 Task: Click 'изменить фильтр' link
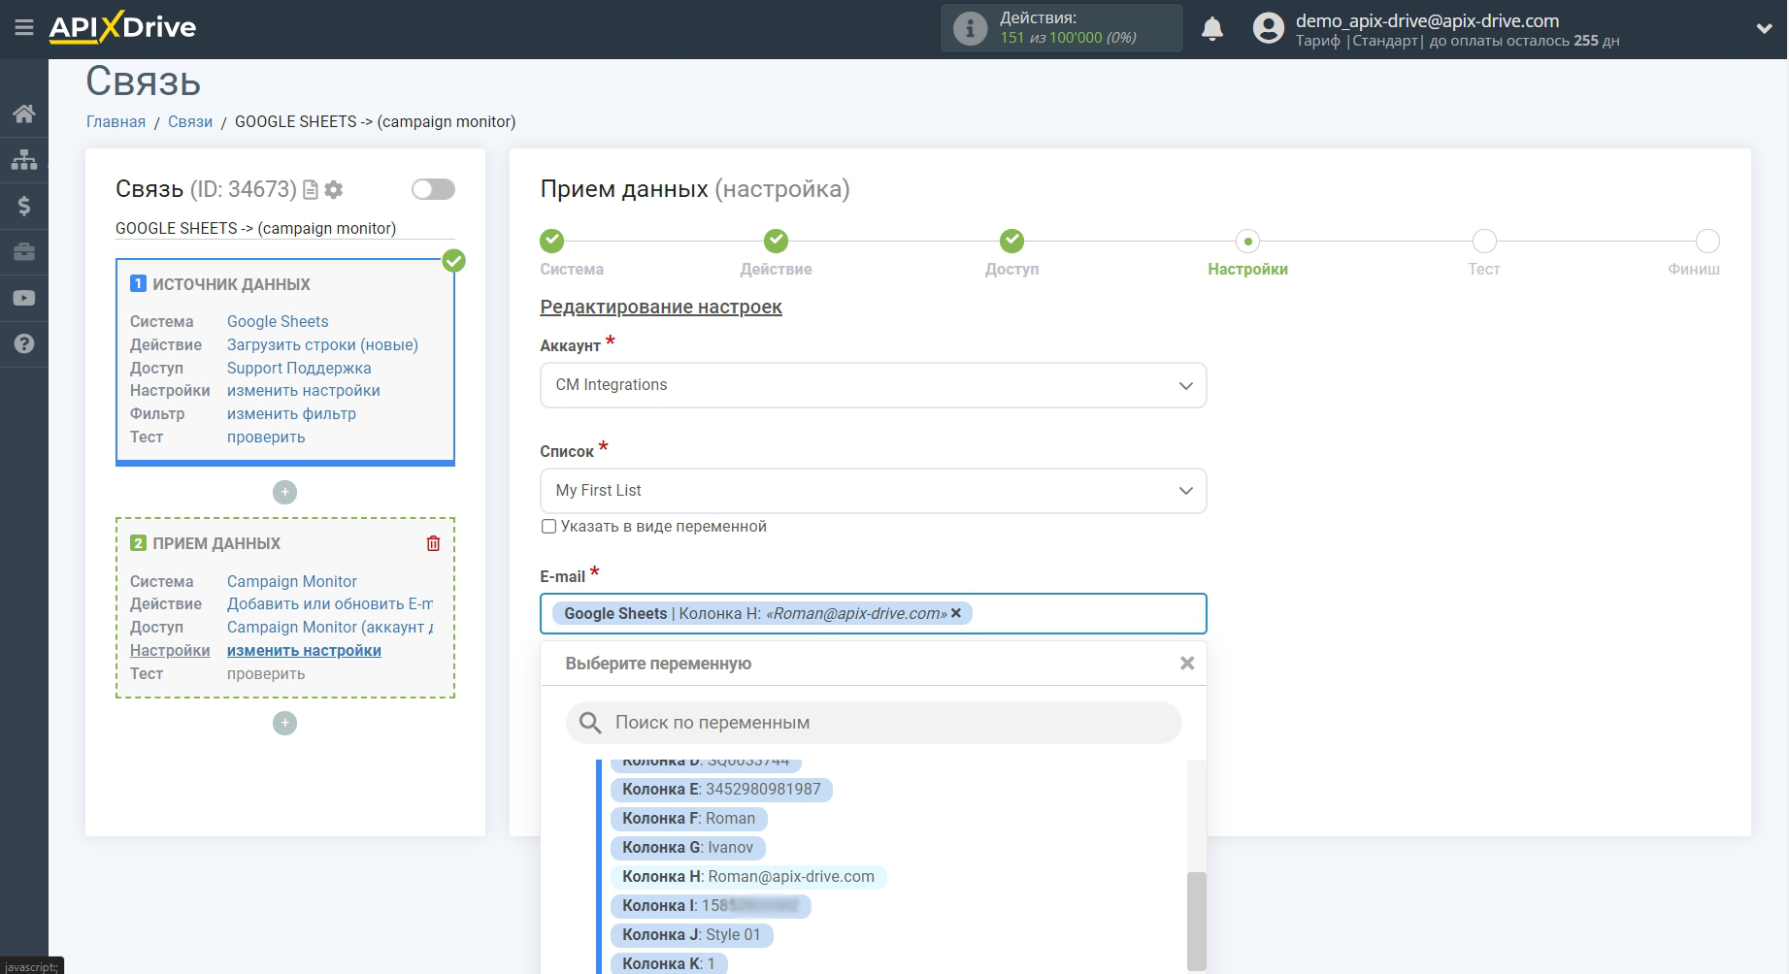(291, 414)
